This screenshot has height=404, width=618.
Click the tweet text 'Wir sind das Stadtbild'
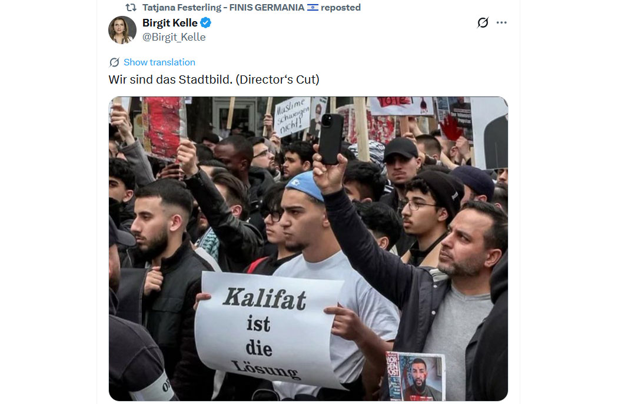pos(170,80)
